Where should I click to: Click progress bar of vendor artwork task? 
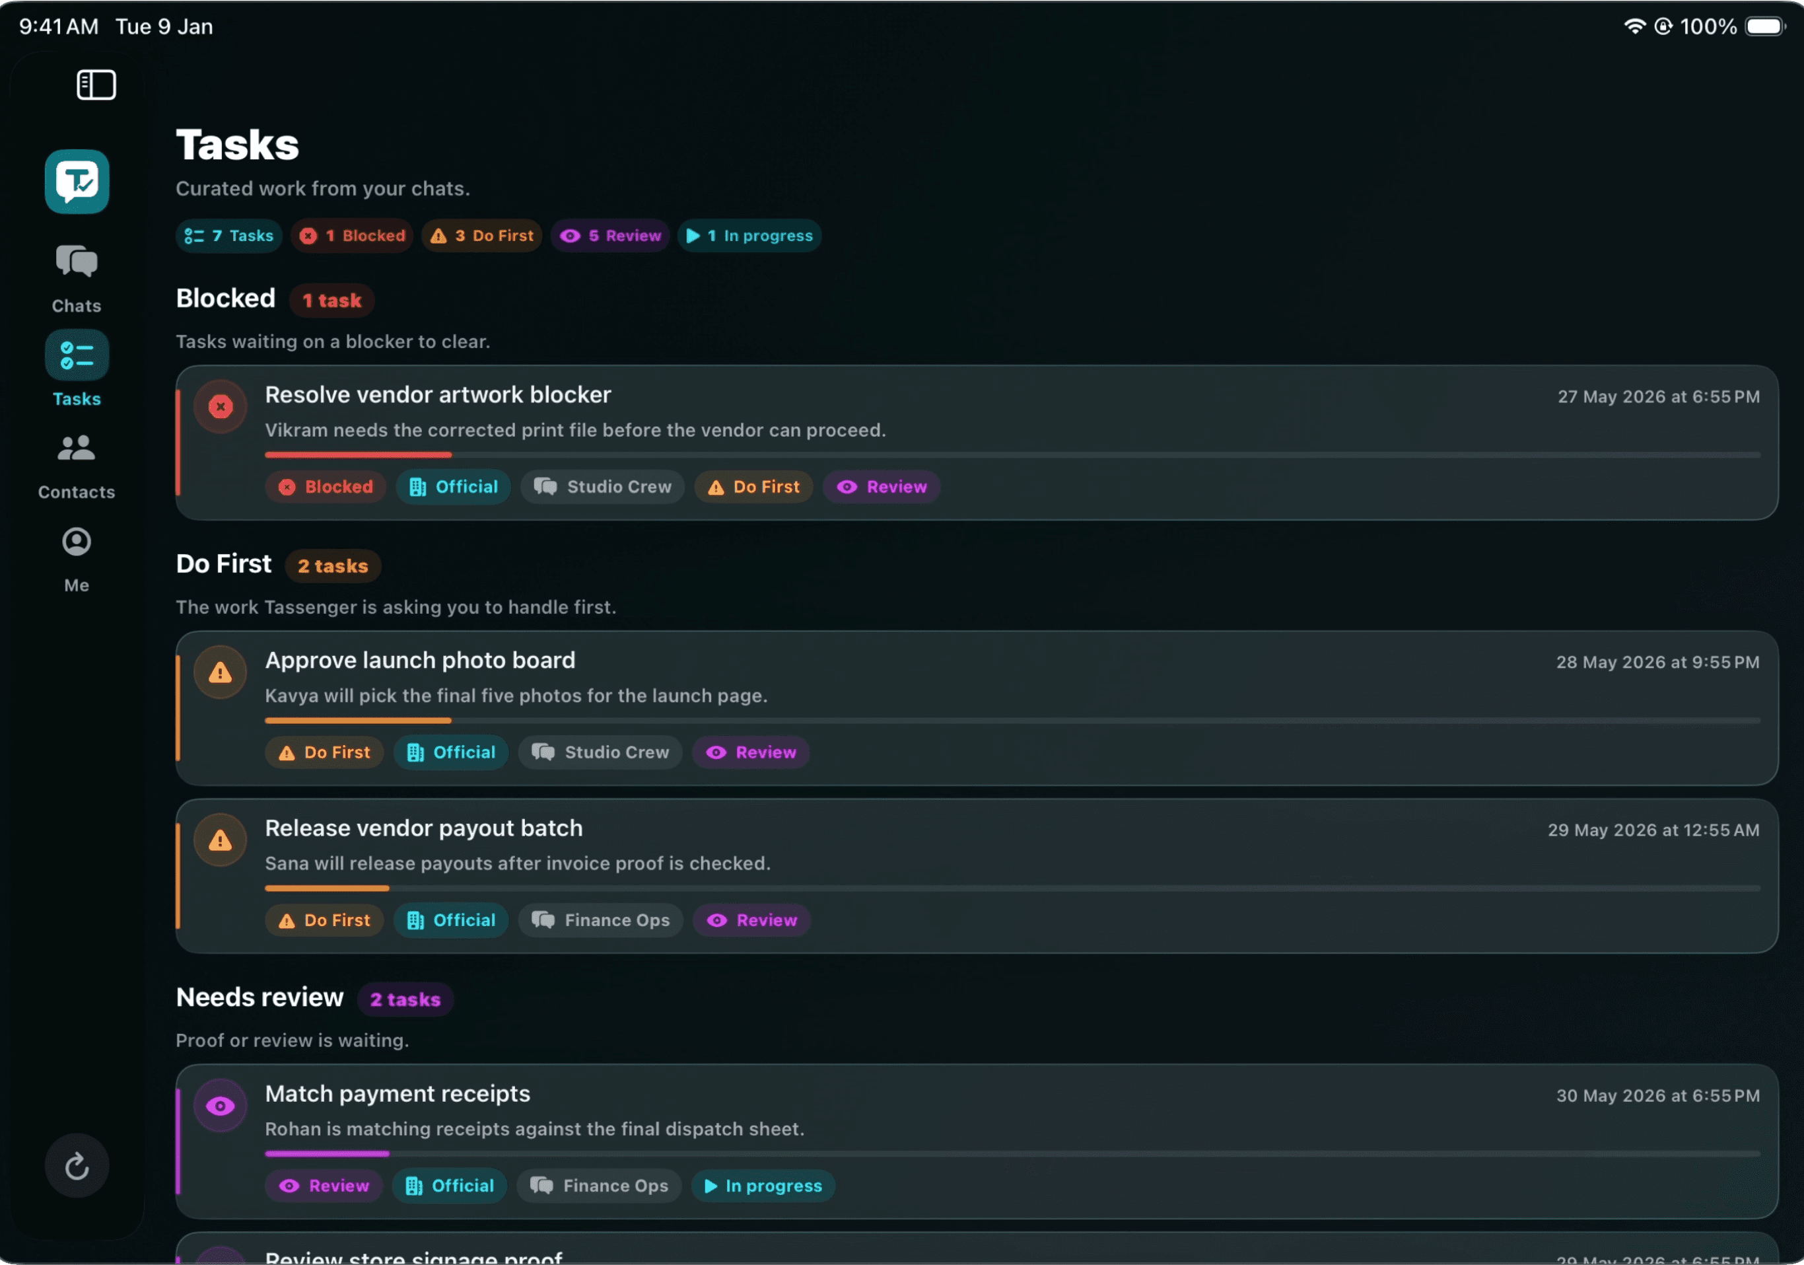(x=1012, y=454)
